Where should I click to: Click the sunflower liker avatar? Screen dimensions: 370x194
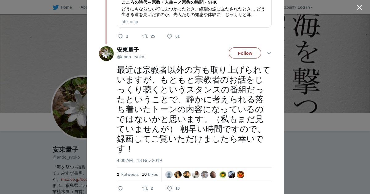pyautogui.click(x=223, y=175)
